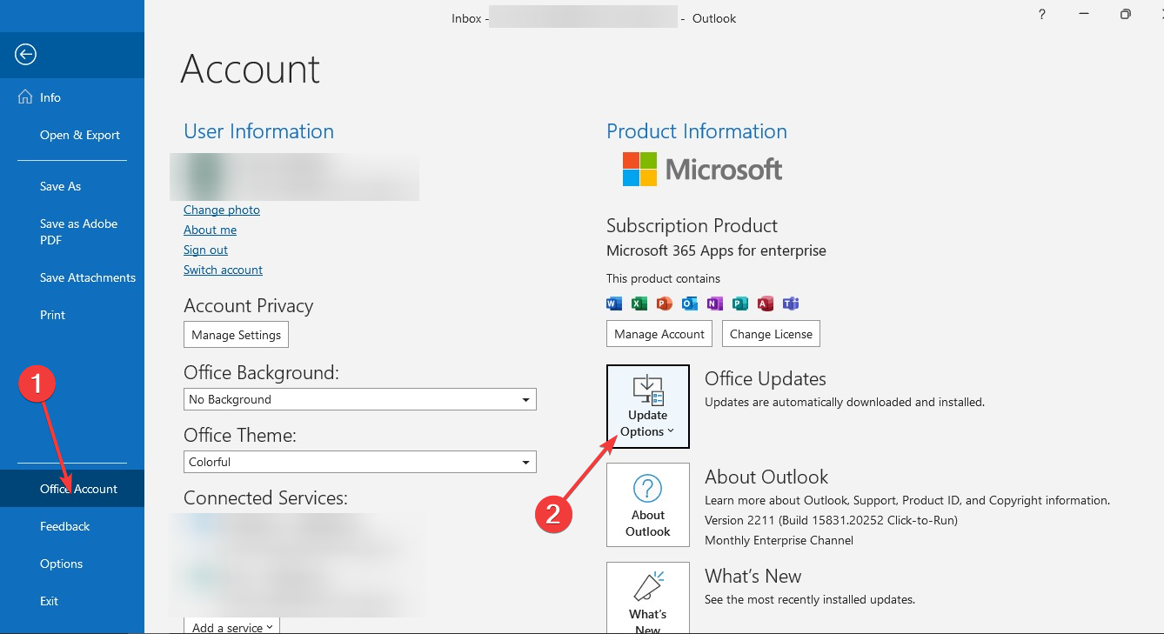The height and width of the screenshot is (634, 1164).
Task: Click the Change License button
Action: point(771,334)
